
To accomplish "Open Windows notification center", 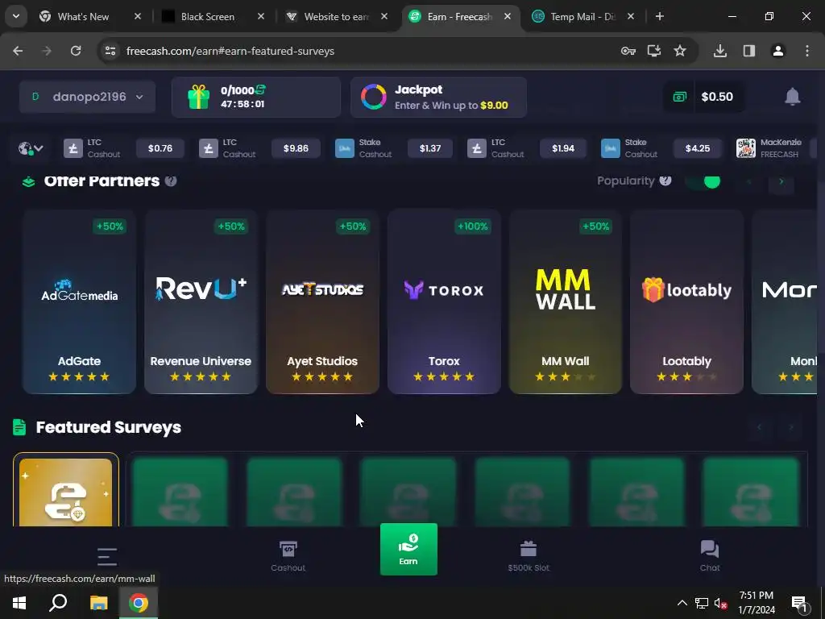I will (x=800, y=603).
